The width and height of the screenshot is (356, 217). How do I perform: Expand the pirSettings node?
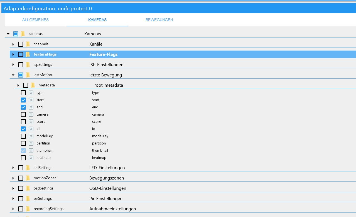point(13,199)
